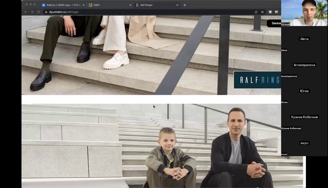
Task: Click the СВЕТ tab favicon
Action: pyautogui.click(x=91, y=5)
